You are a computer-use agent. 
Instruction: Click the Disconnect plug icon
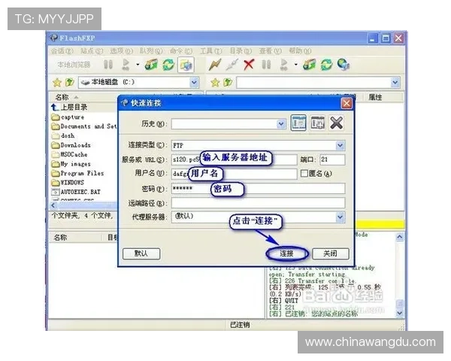pos(232,65)
